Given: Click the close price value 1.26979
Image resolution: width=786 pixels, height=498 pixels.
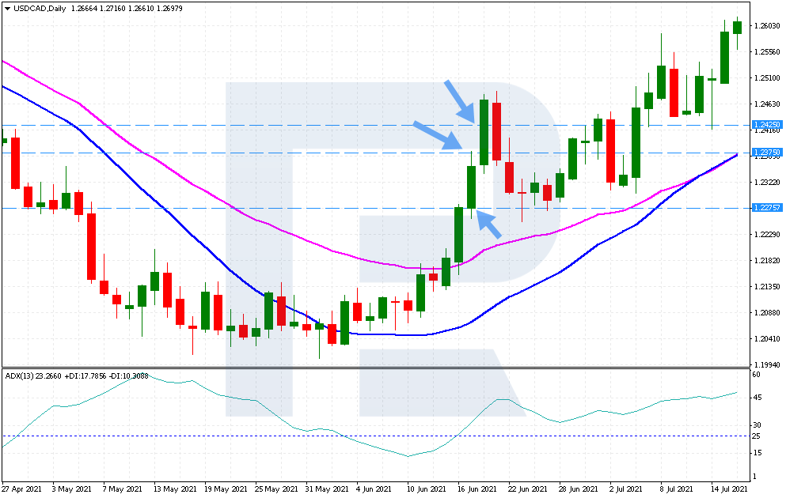Looking at the screenshot, I should point(169,9).
